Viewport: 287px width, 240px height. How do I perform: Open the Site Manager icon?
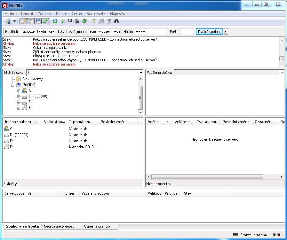coord(8,21)
